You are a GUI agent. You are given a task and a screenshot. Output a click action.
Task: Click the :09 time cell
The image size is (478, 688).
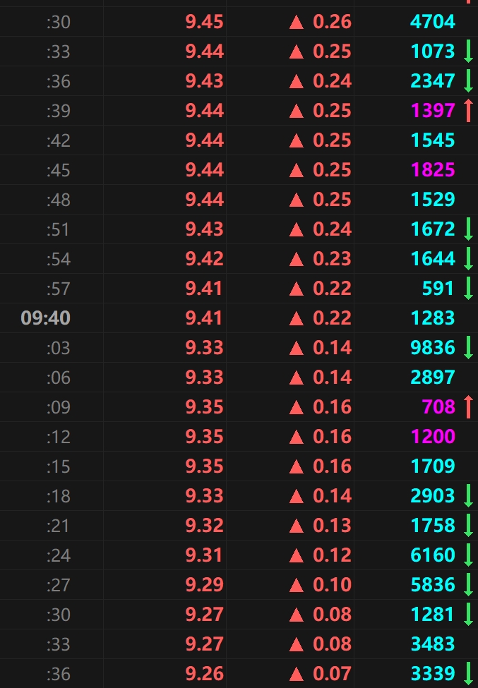59,406
